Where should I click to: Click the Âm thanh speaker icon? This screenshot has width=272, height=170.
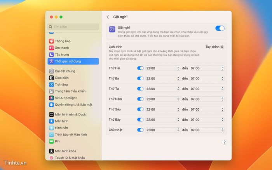coord(51,48)
